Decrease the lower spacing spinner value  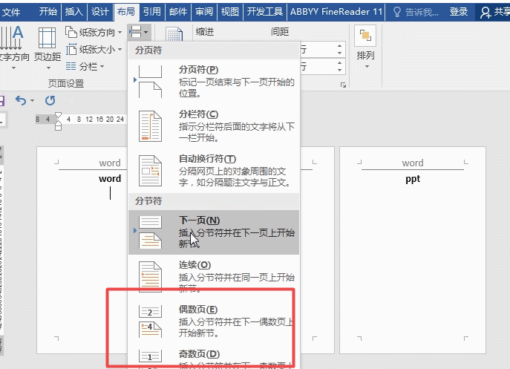click(339, 70)
